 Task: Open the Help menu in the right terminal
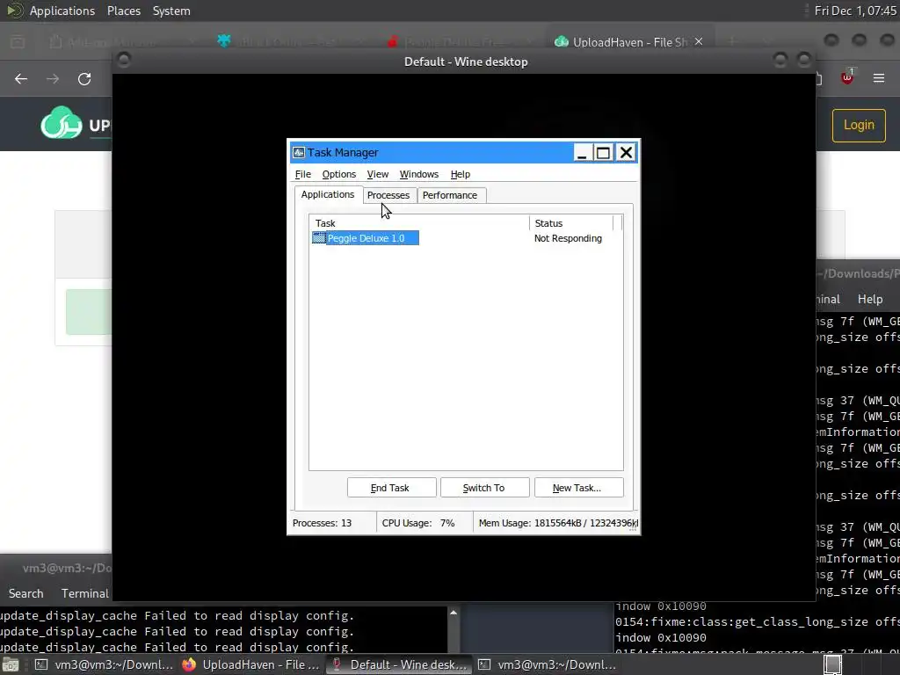869,299
